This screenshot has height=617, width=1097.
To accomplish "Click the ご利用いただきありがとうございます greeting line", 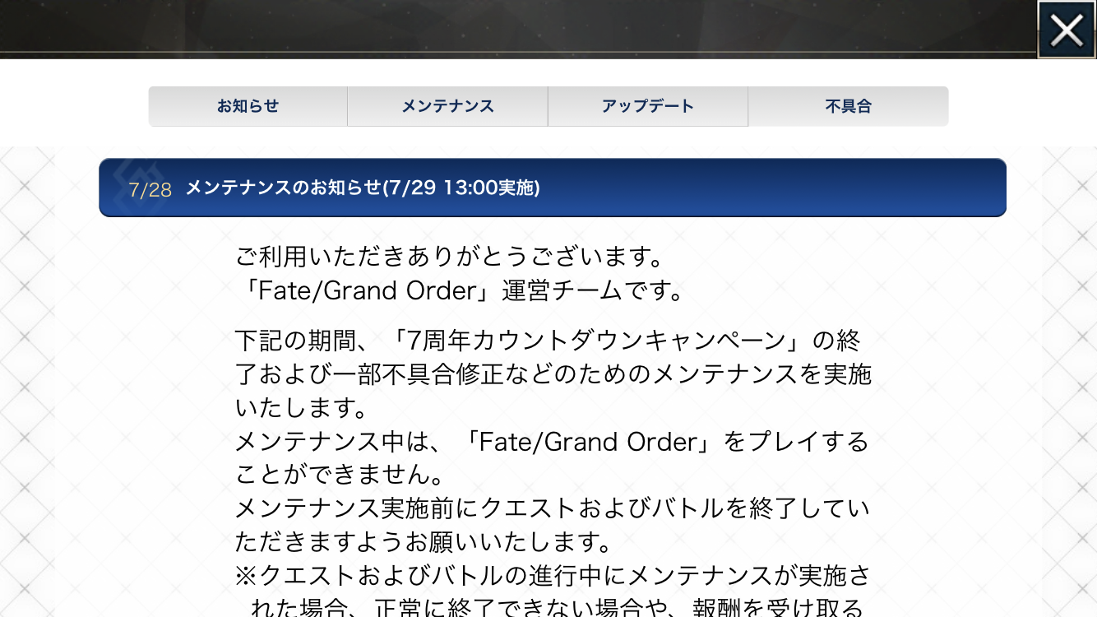I will 449,257.
